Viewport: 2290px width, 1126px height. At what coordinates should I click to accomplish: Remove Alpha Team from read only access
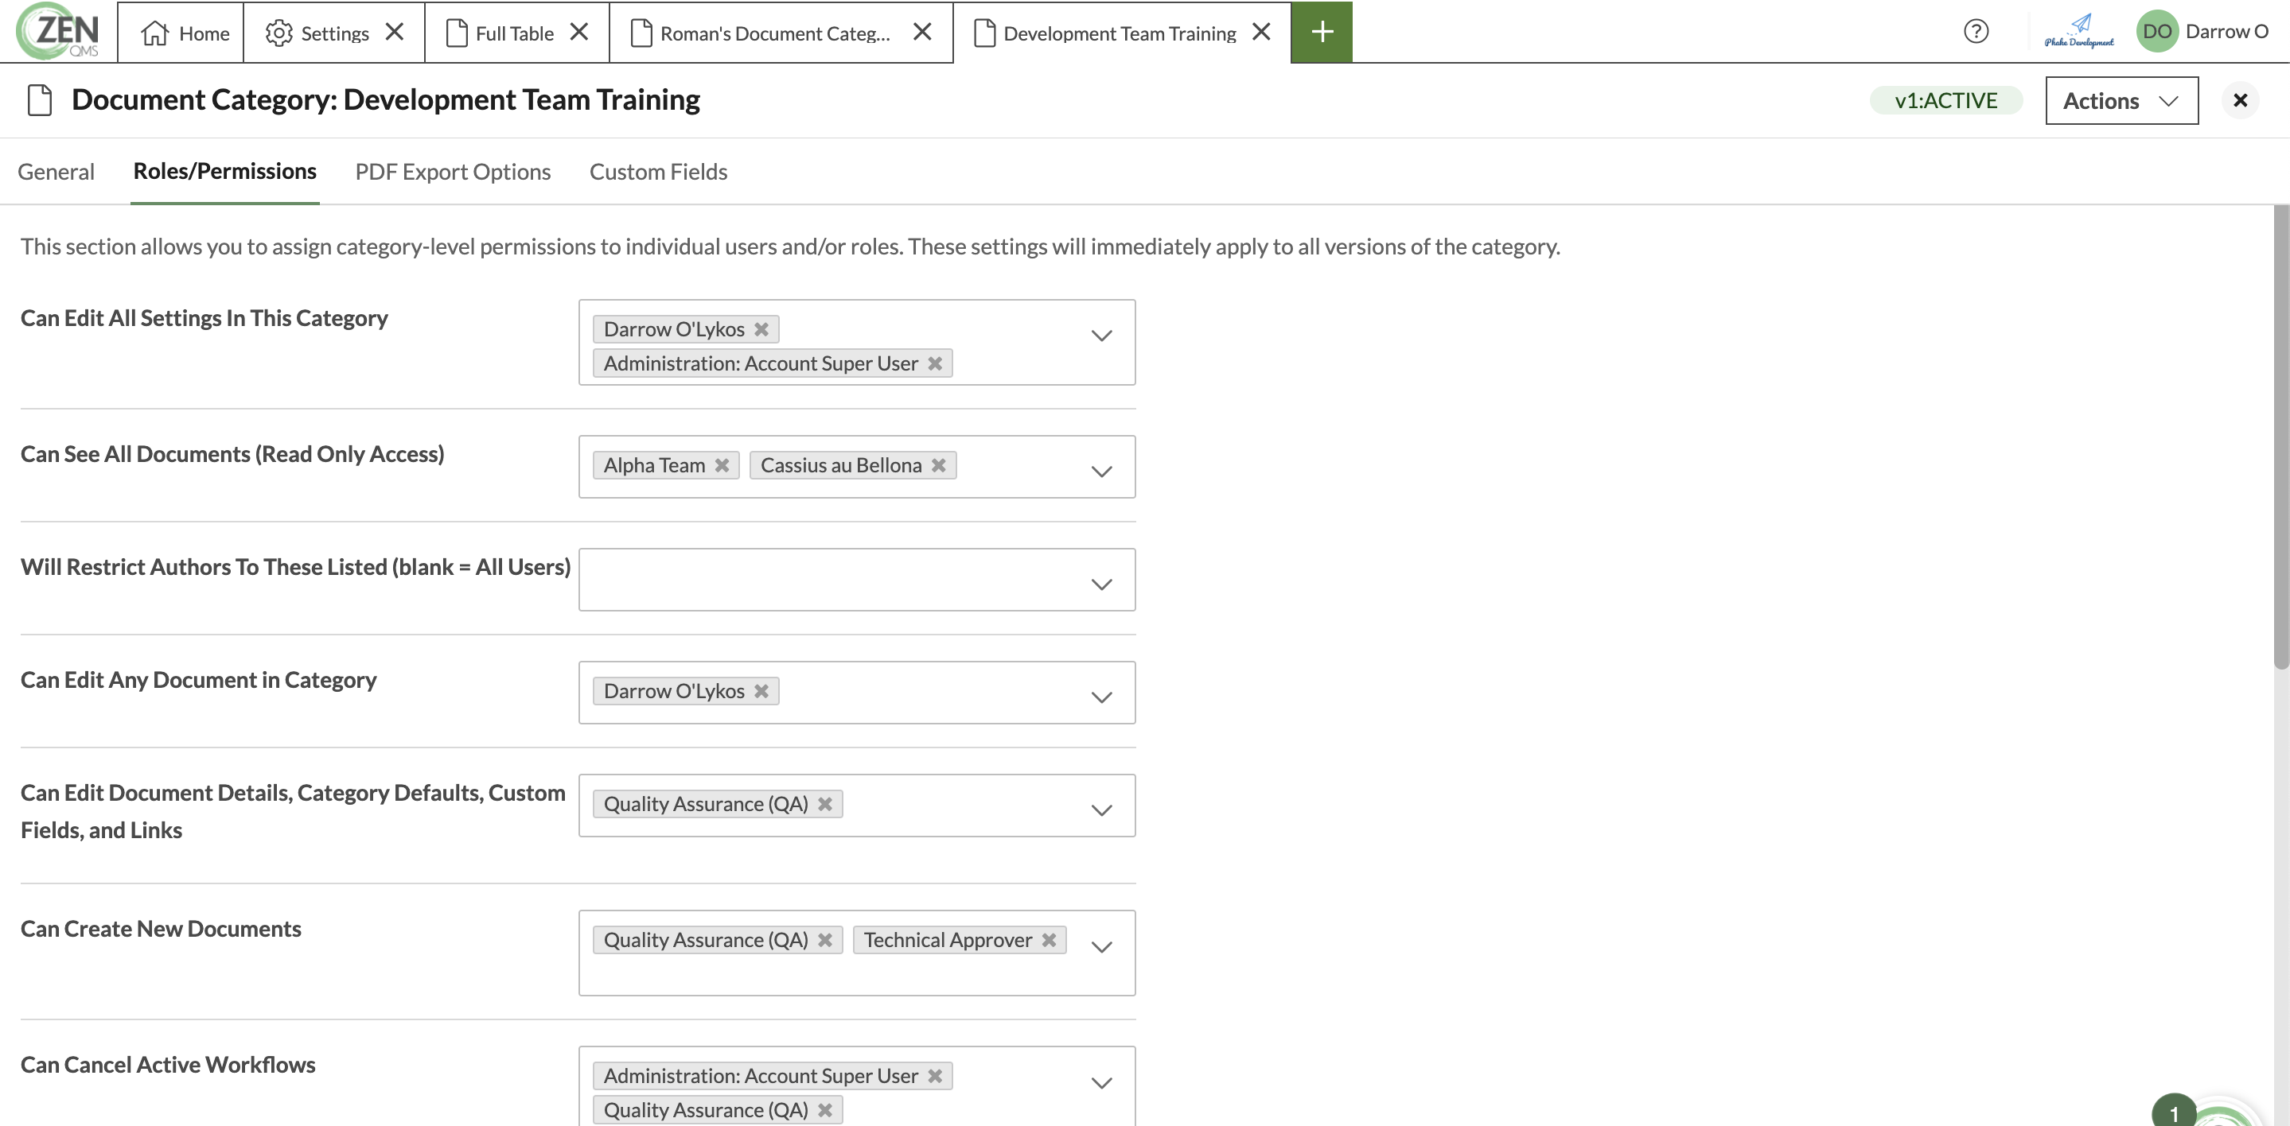point(722,466)
